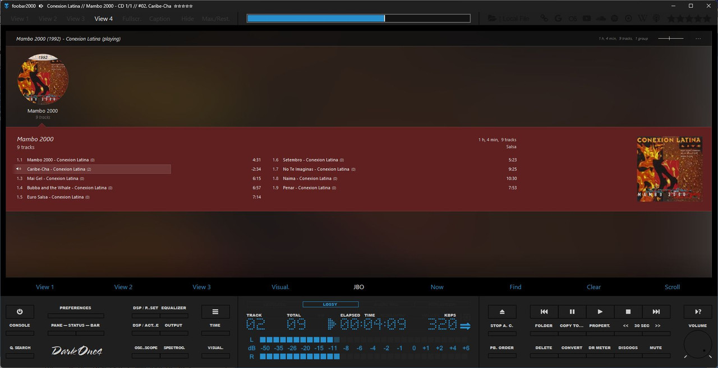718x368 pixels.
Task: Click the blue repeat arrows next to KBPS
Action: coord(466,326)
